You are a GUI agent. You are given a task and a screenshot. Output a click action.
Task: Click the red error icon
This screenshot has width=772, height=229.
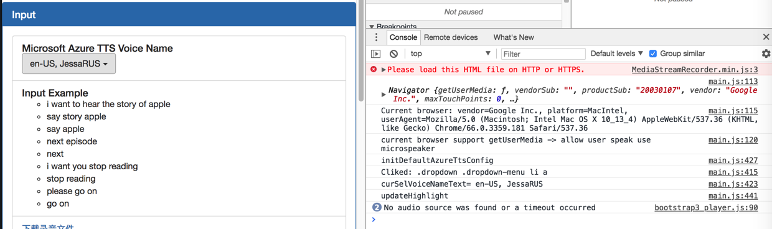coord(374,69)
